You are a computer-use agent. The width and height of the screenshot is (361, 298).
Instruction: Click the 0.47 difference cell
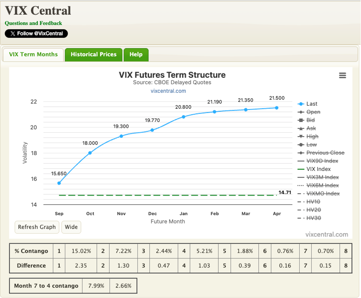[164, 266]
